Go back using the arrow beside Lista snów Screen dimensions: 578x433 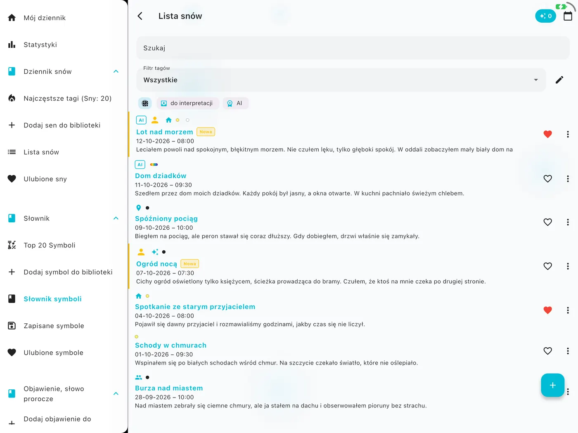[x=140, y=16]
